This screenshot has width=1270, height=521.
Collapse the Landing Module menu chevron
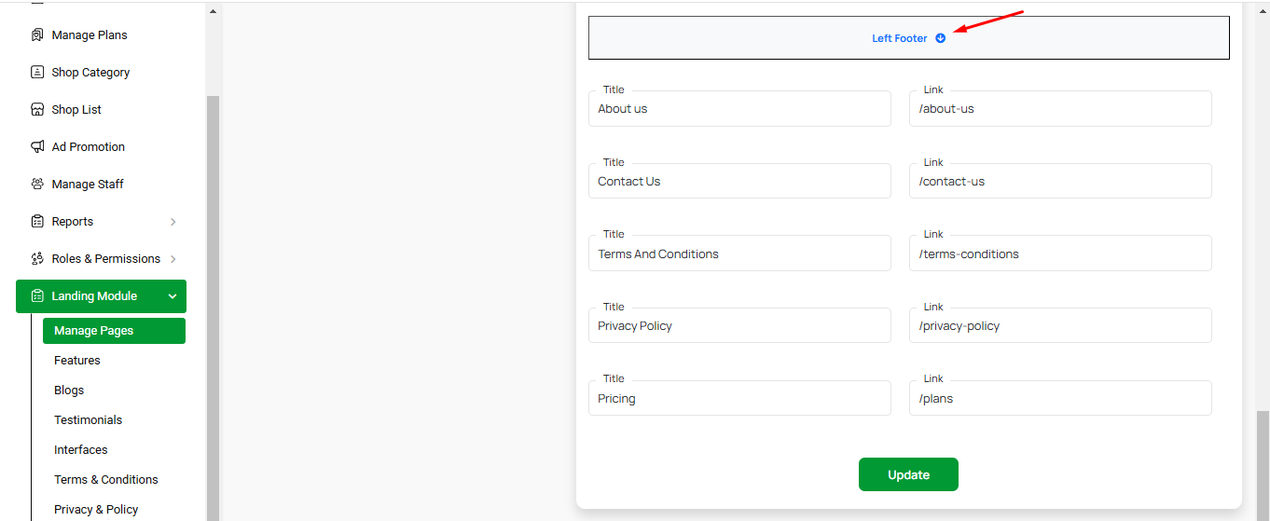coord(173,296)
